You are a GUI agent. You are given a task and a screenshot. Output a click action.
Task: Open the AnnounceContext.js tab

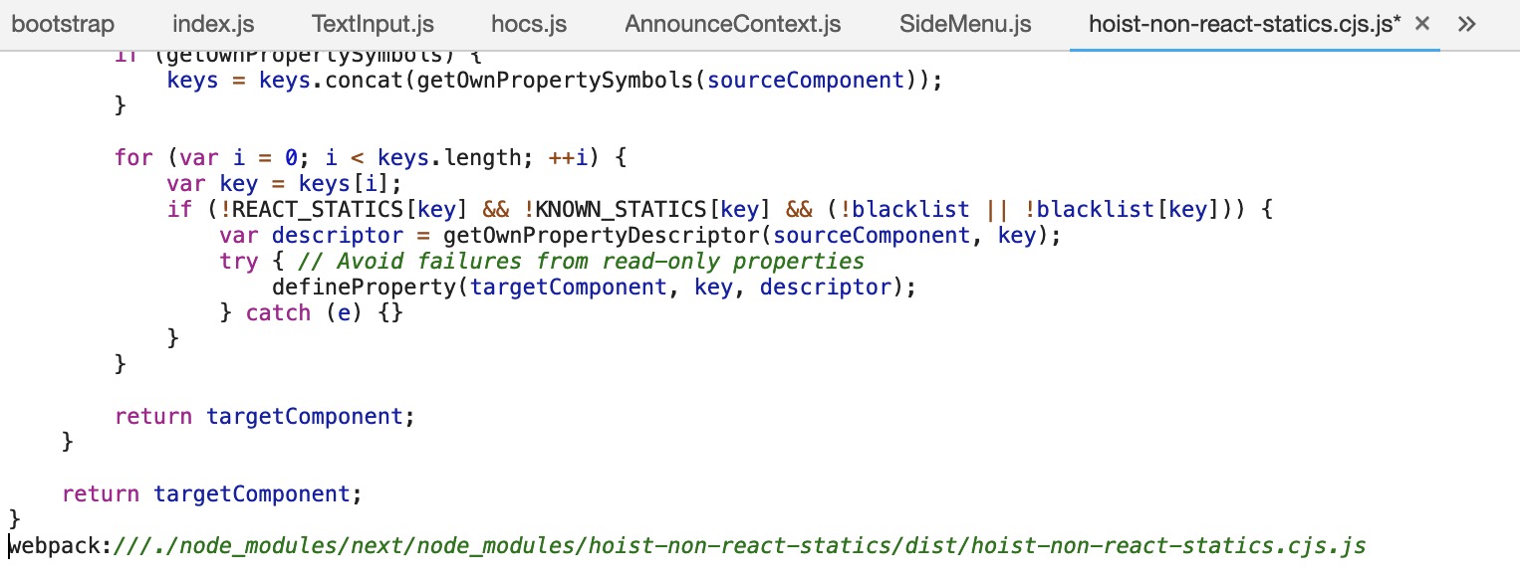coord(733,24)
